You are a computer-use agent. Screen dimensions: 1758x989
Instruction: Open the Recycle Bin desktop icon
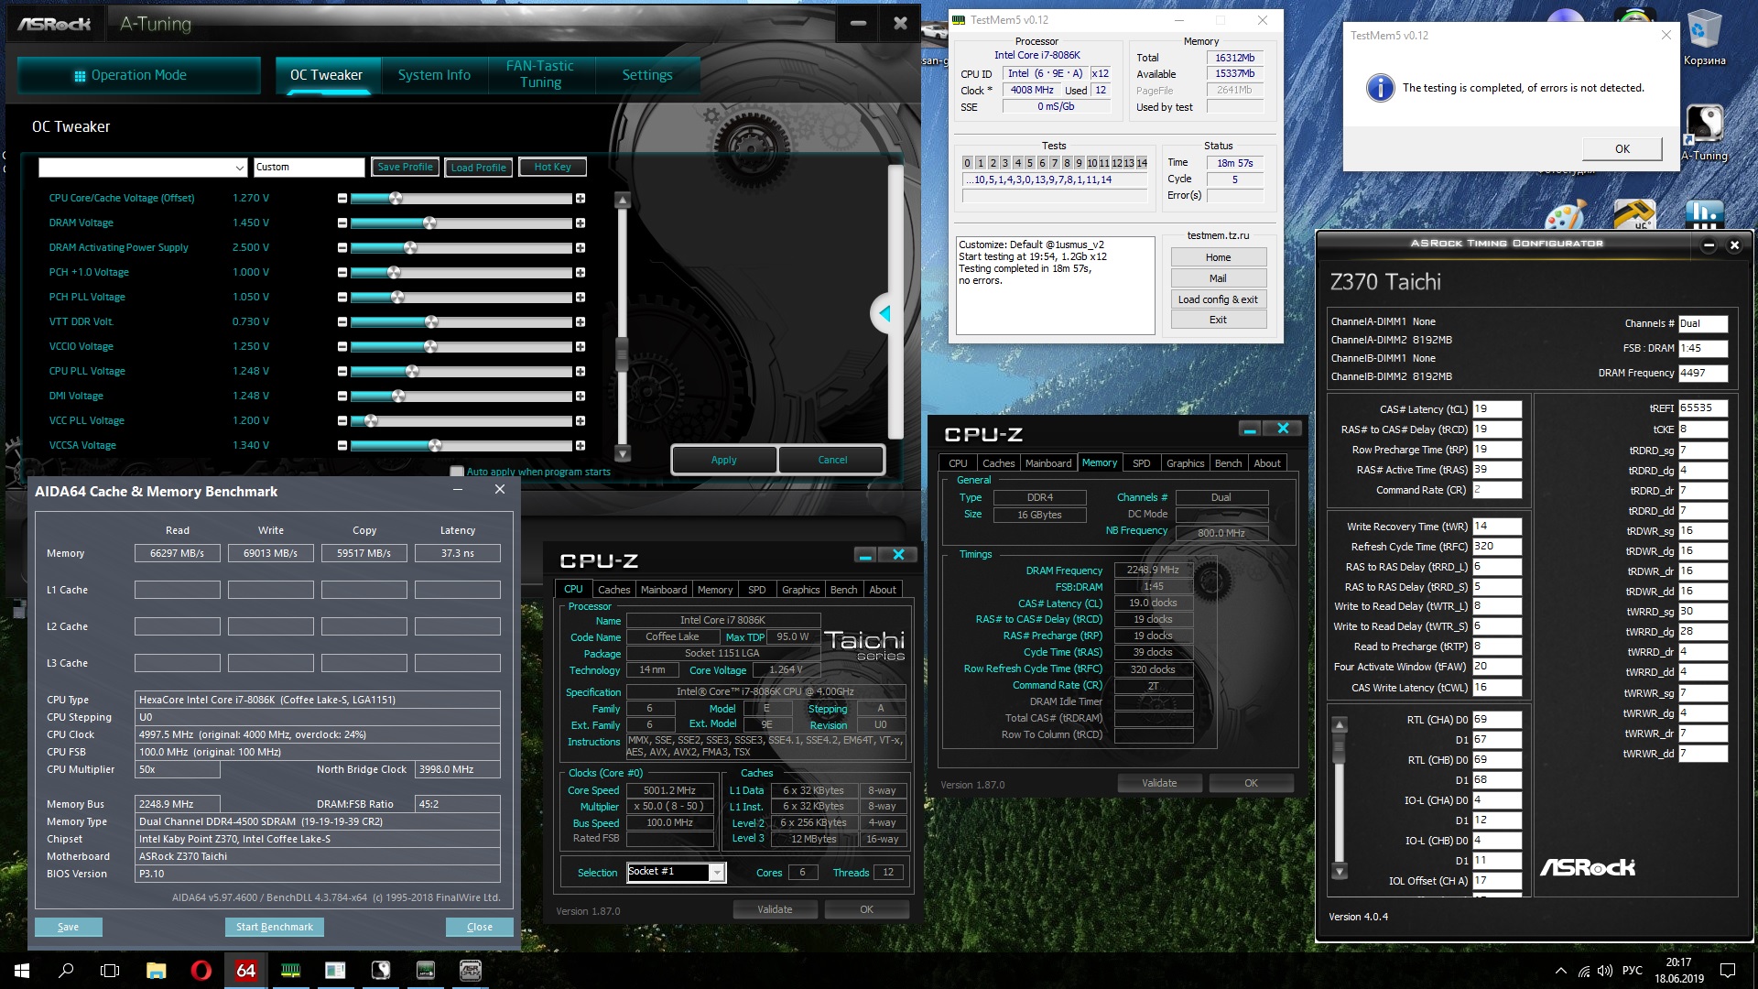point(1703,32)
